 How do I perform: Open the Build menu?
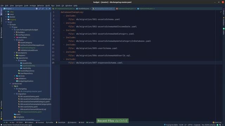coord(48,6)
